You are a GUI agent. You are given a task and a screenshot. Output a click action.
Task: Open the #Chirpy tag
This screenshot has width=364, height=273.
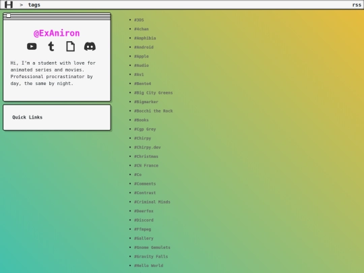[x=142, y=138]
